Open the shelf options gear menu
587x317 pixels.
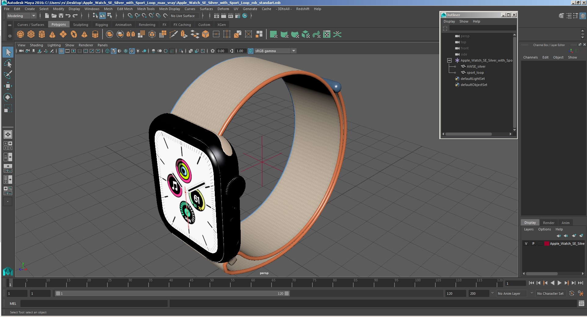click(x=10, y=36)
